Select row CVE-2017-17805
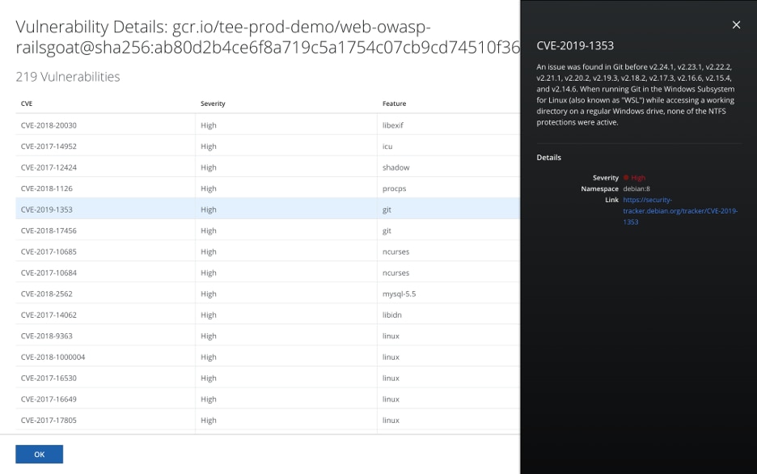Screen dimensions: 757x474 [x=268, y=420]
